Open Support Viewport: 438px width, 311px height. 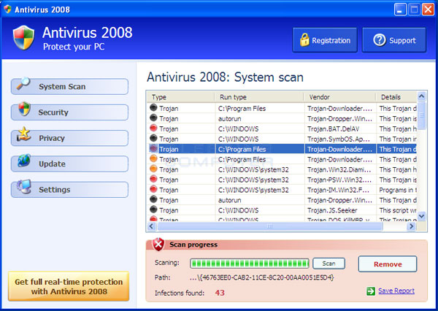394,40
